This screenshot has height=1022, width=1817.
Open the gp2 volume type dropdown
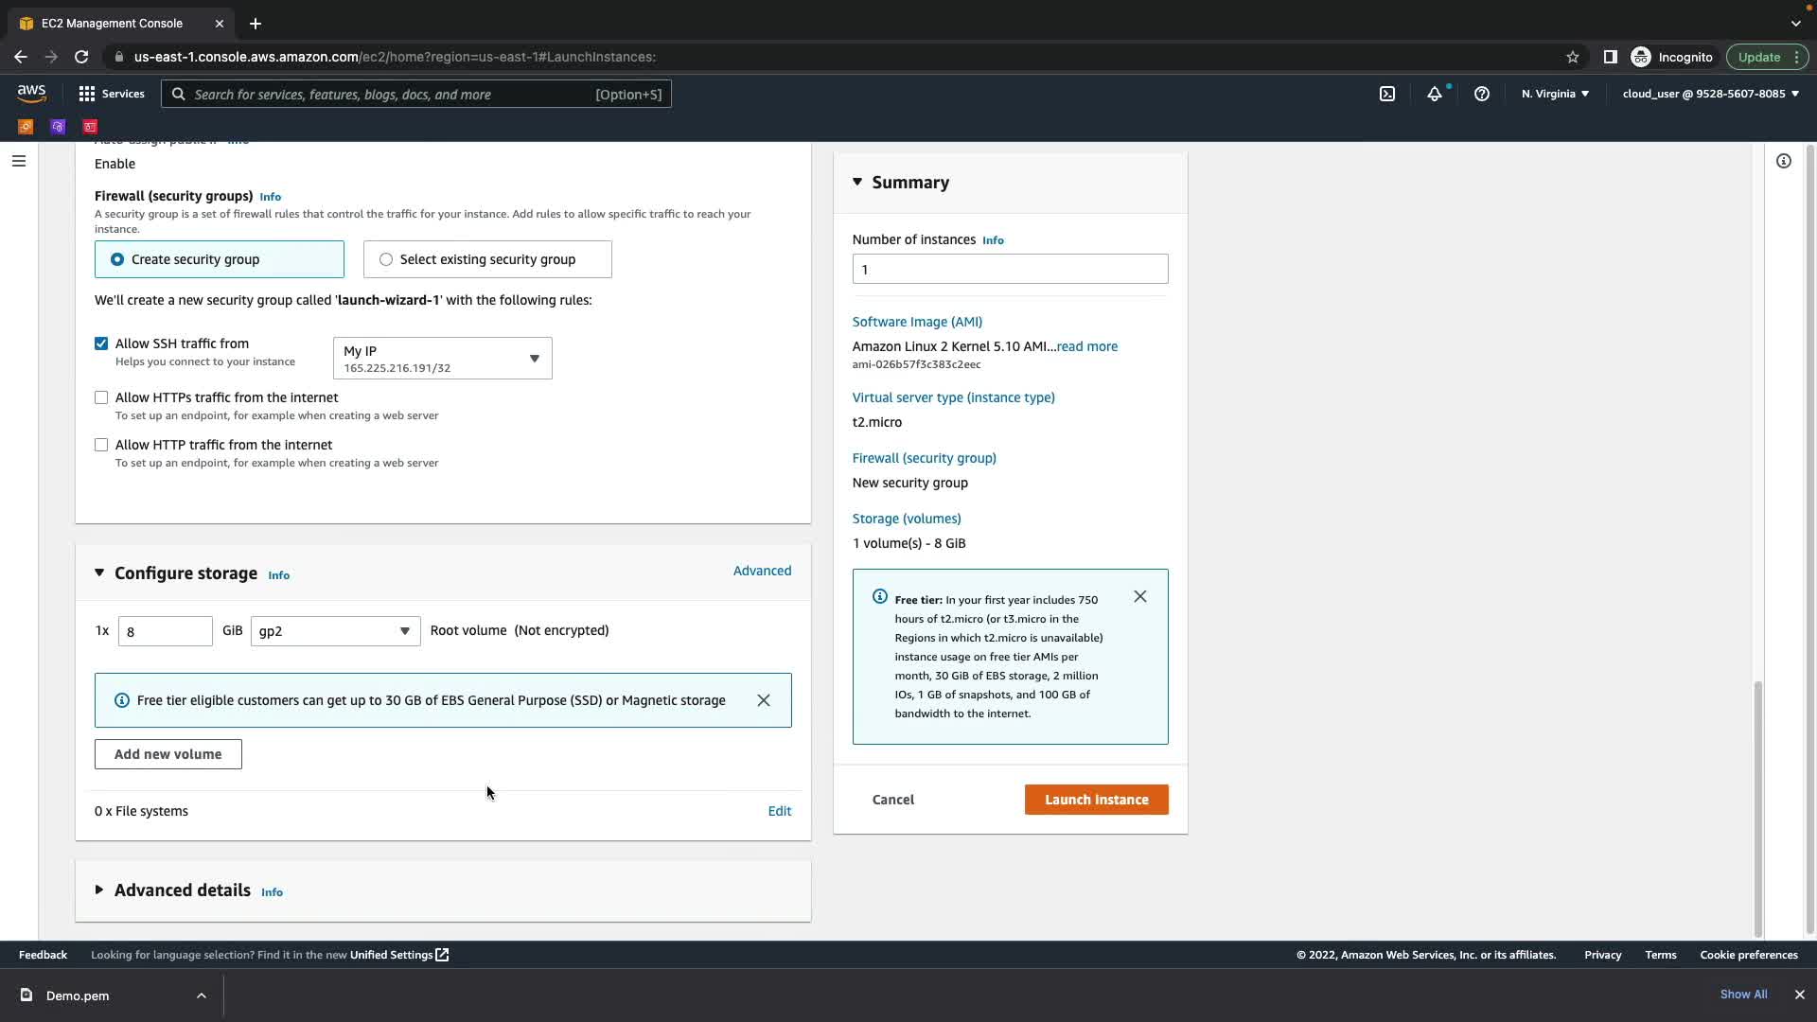335,631
